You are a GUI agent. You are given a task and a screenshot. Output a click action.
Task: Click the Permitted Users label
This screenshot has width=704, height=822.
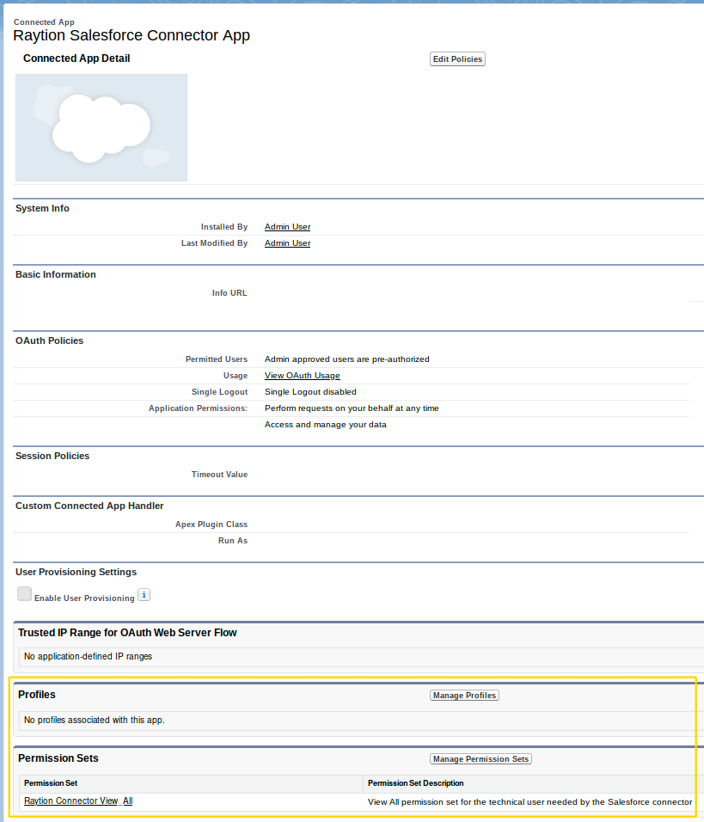click(217, 359)
